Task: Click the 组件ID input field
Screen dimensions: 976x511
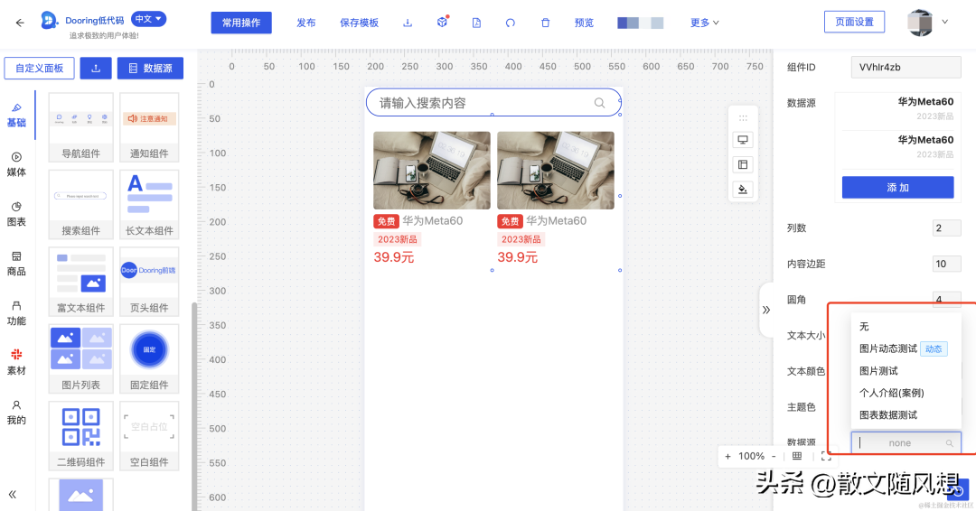Action: tap(906, 67)
